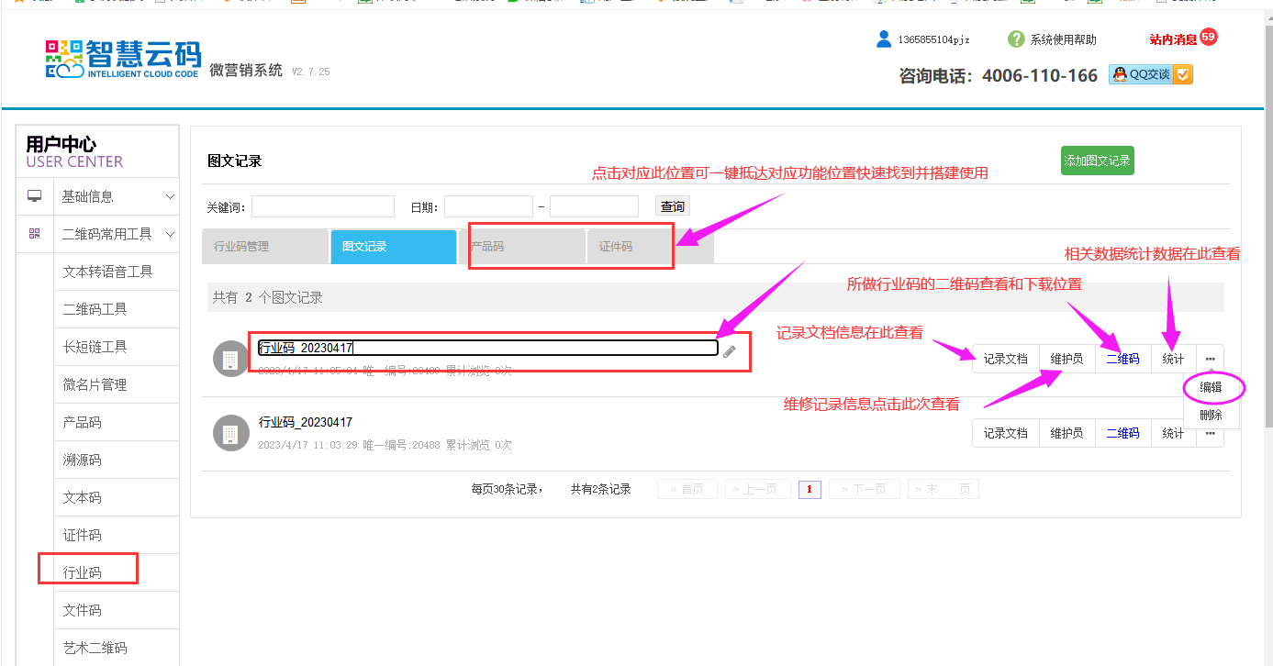Screen dimensions: 1273x666
Task: Open 行业码 in the sidebar
Action: (83, 572)
